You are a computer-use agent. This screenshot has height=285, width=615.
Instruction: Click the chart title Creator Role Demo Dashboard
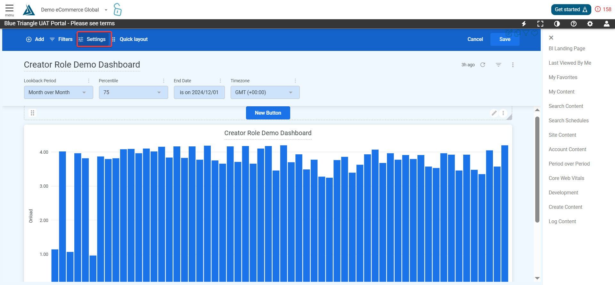pos(268,133)
